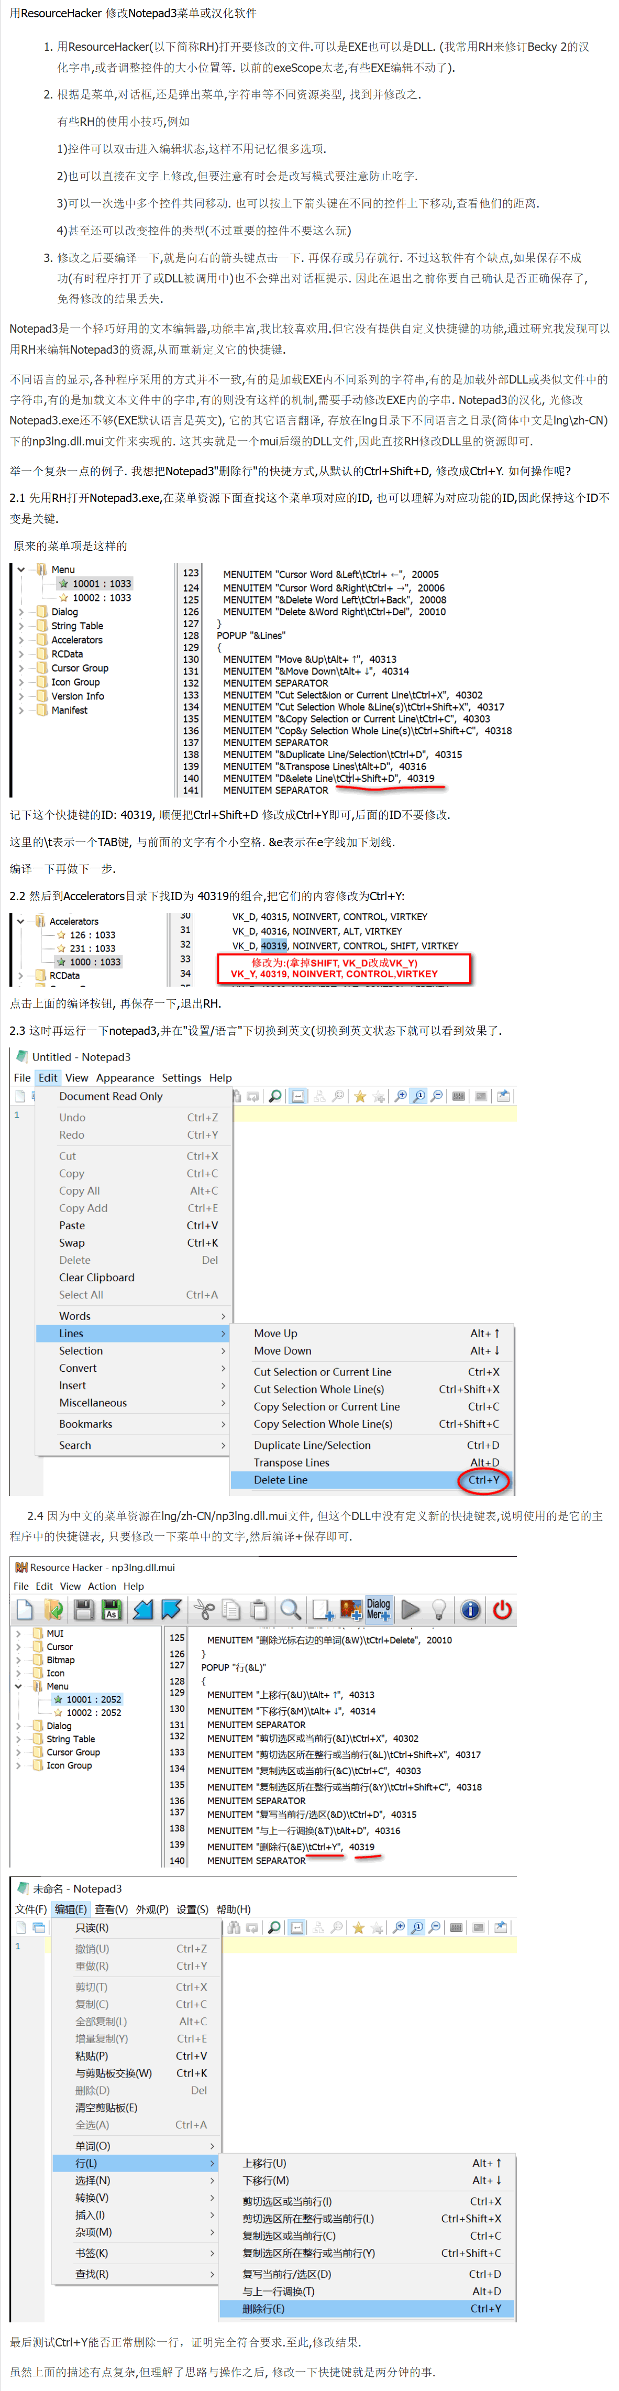
Task: Open the Settings menu in Notepad3
Action: point(181,1078)
